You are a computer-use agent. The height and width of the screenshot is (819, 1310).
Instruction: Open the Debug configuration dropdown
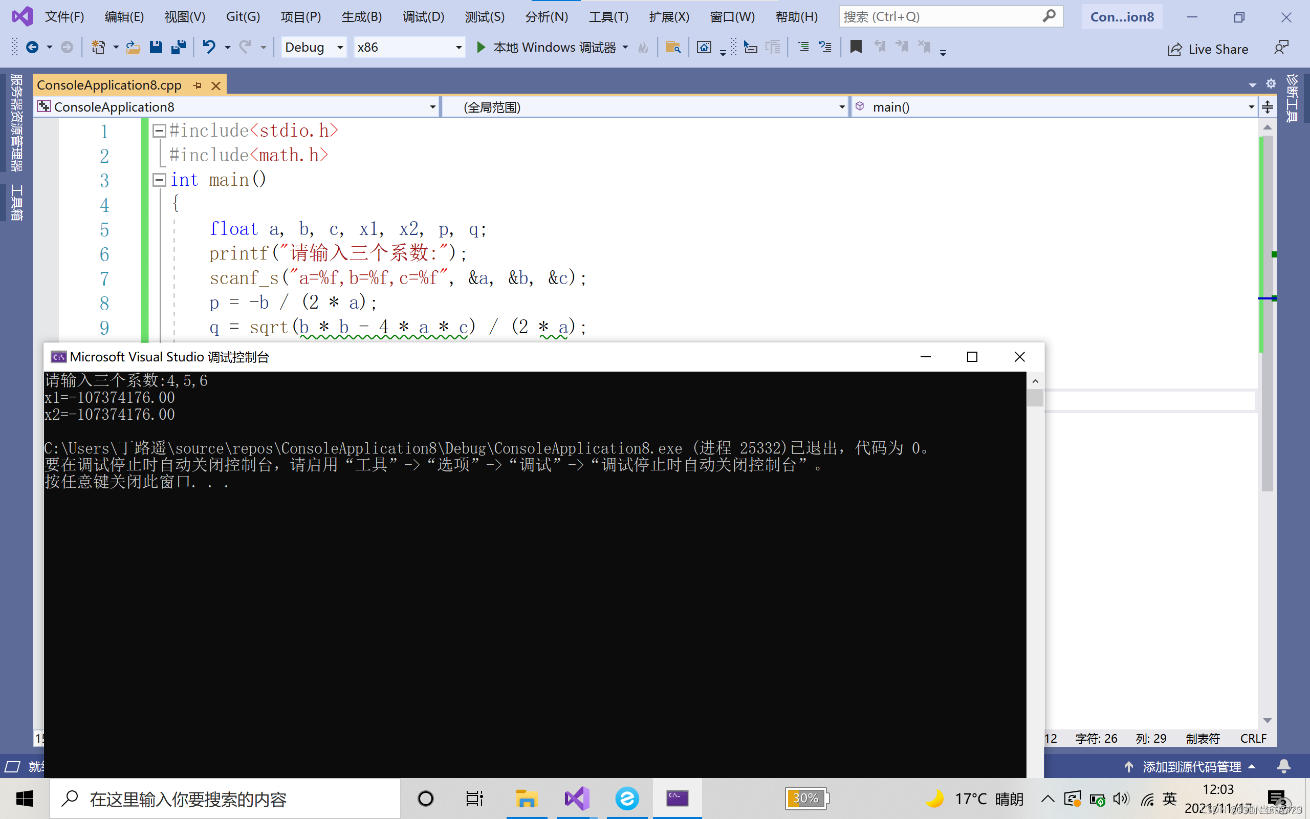point(340,48)
